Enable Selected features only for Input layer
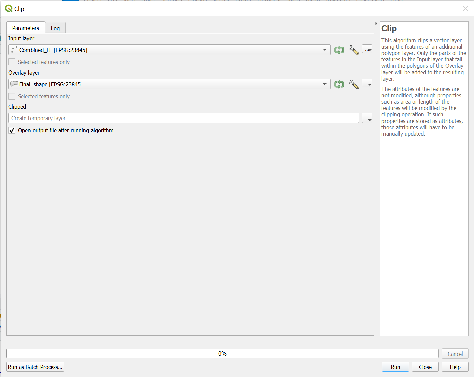The height and width of the screenshot is (377, 474). (x=12, y=62)
